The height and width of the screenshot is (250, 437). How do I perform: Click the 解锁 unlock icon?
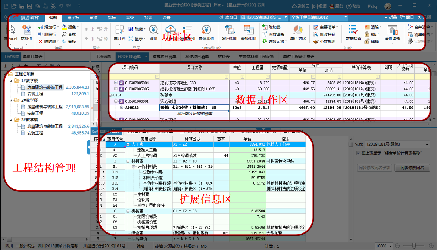[x=367, y=41]
